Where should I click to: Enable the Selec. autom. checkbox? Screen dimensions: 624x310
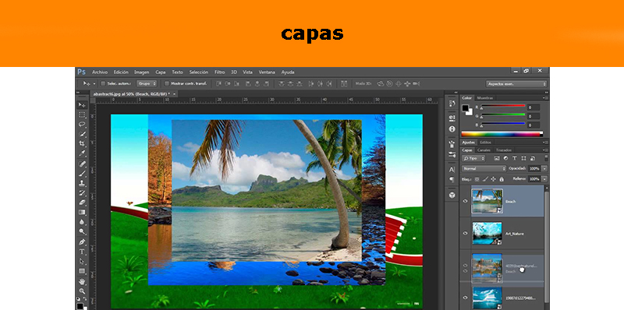103,83
